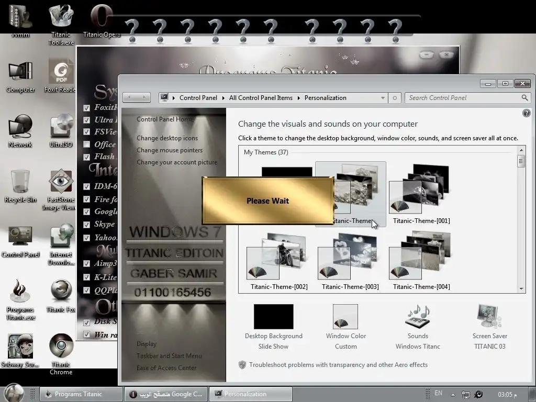The image size is (536, 402).
Task: Expand arrow after All Control Panel Items
Action: tap(298, 98)
